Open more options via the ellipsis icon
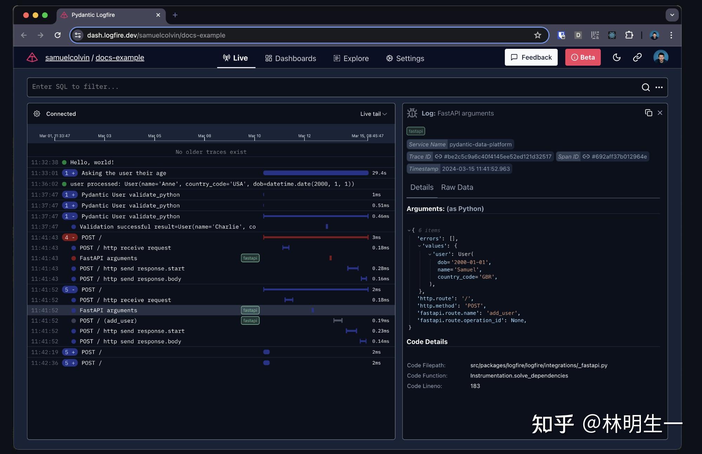 pyautogui.click(x=659, y=87)
